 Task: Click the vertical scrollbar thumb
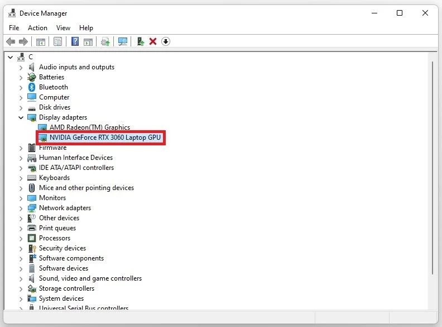tap(432, 168)
